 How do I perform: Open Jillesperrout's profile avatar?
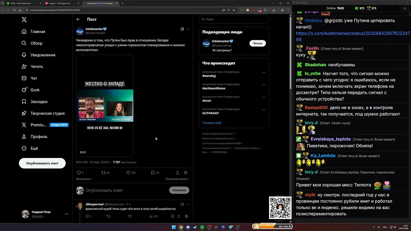pos(80,206)
